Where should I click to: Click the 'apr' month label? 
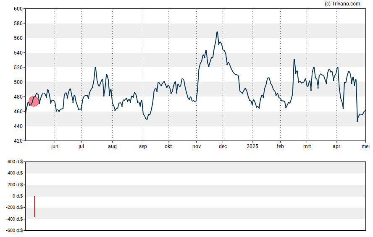(336, 146)
